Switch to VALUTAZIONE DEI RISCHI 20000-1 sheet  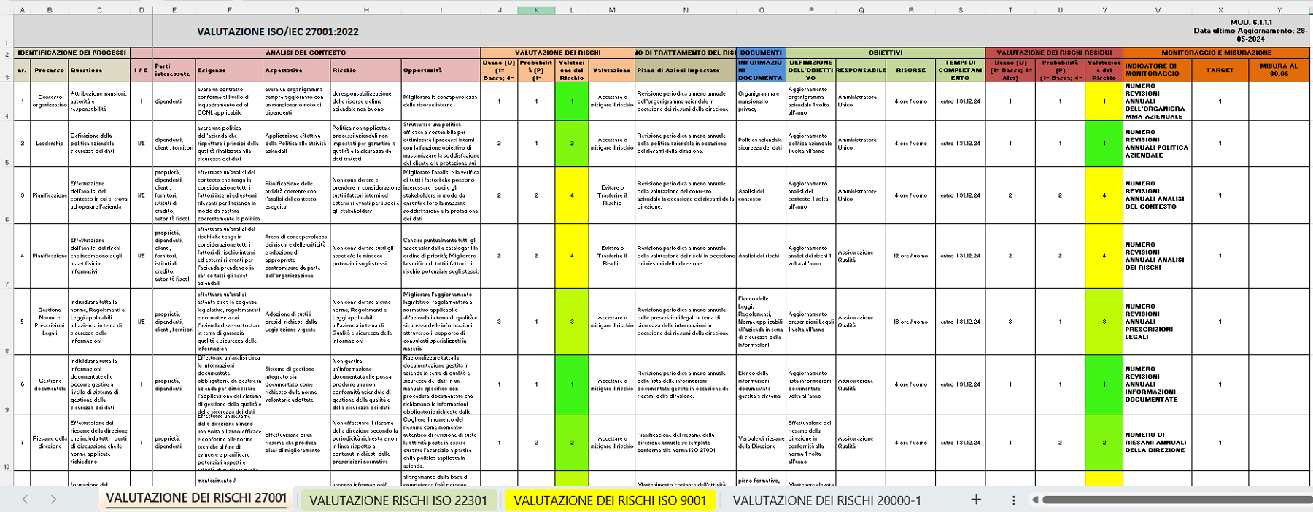point(826,500)
